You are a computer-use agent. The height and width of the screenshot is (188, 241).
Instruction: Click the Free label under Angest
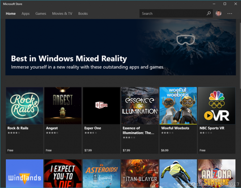(x=48, y=150)
